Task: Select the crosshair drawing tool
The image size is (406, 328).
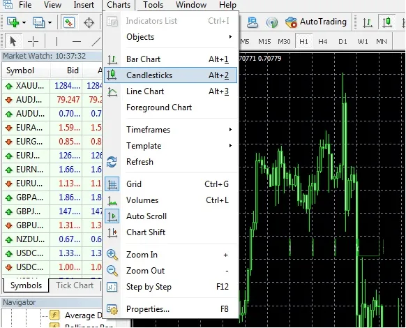Action: click(x=33, y=41)
